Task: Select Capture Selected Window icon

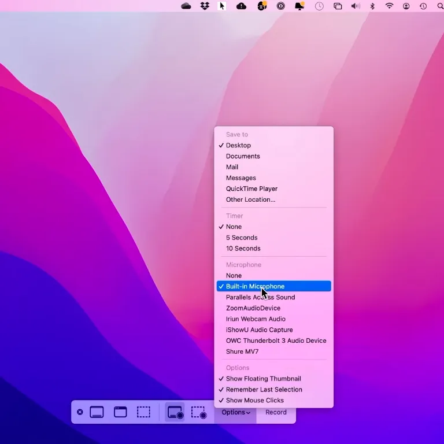Action: pos(120,412)
